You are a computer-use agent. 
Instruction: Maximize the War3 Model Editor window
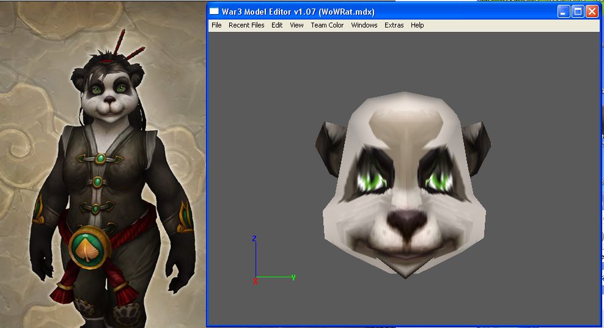(x=578, y=11)
